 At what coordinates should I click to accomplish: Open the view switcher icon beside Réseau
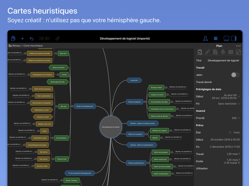10,46
